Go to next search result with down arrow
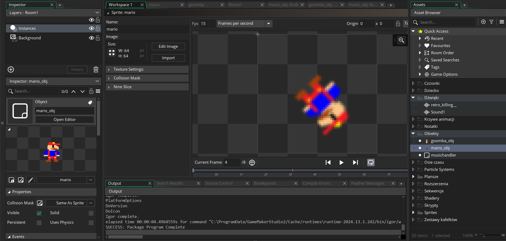The width and height of the screenshot is (506, 241). (82, 91)
